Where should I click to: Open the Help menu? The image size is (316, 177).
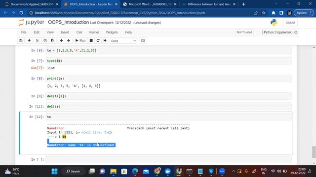[128, 32]
